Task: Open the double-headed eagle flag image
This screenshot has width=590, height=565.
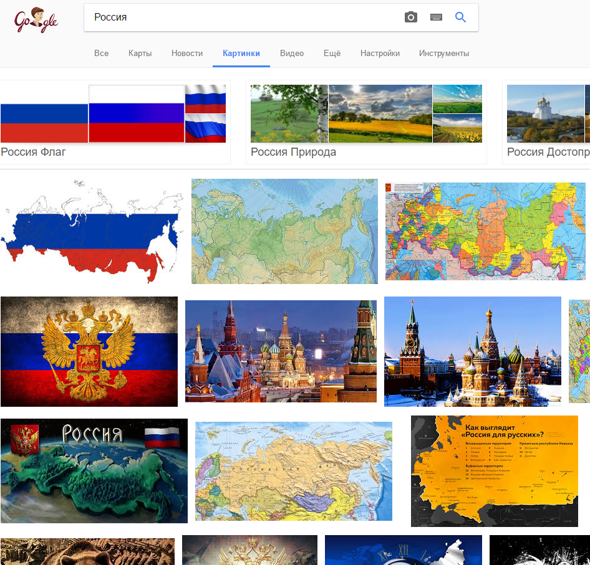Action: click(89, 351)
